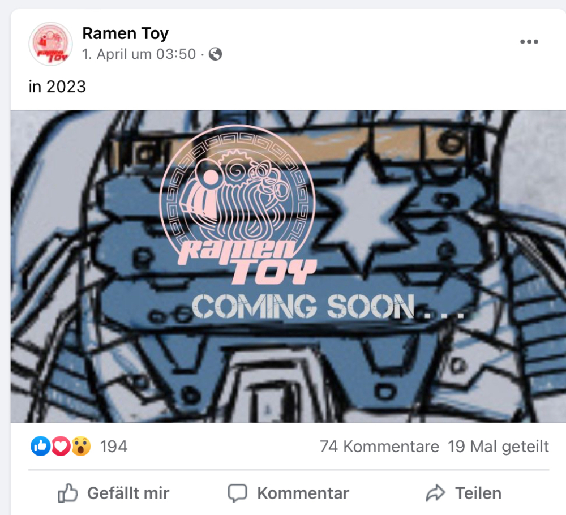Open the 74 Kommentare link
566x515 pixels.
379,447
